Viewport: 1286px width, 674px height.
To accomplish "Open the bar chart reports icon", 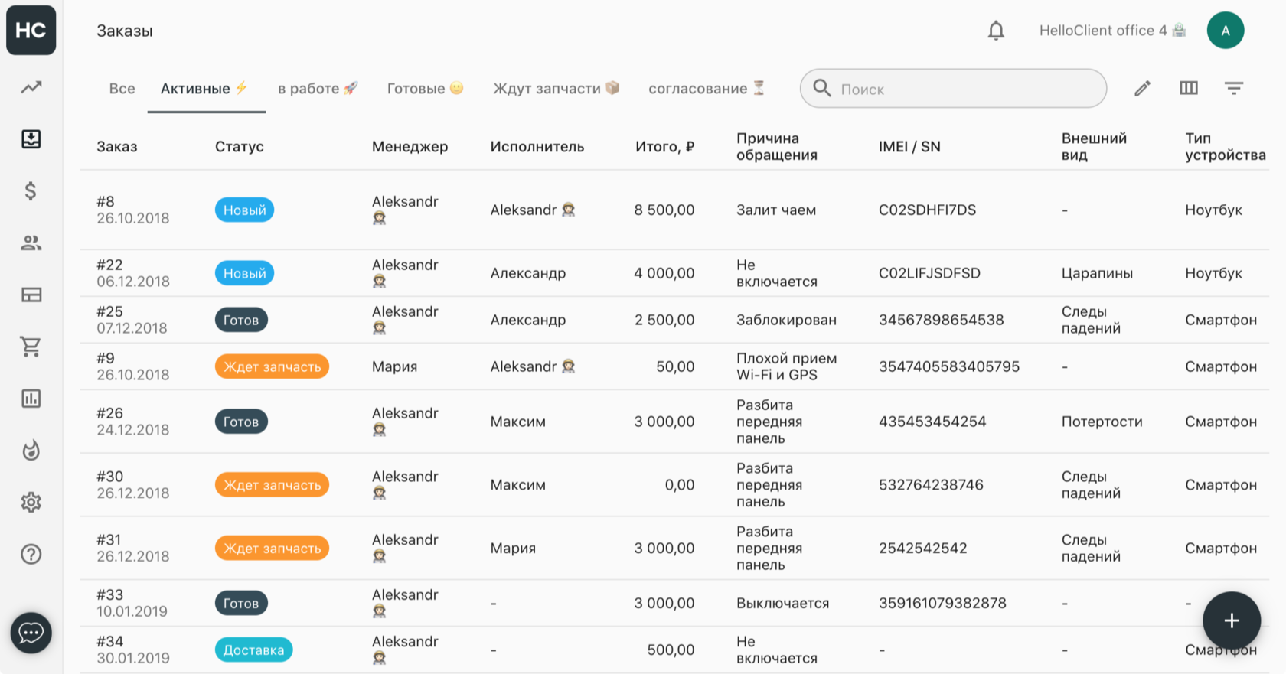I will (31, 399).
